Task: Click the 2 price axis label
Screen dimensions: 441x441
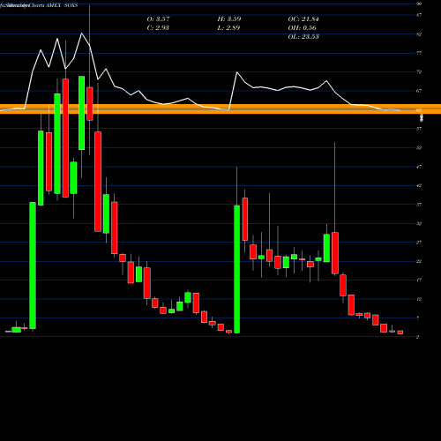Action: tap(418, 337)
